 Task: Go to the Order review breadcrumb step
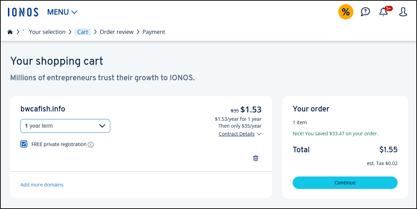coord(116,32)
